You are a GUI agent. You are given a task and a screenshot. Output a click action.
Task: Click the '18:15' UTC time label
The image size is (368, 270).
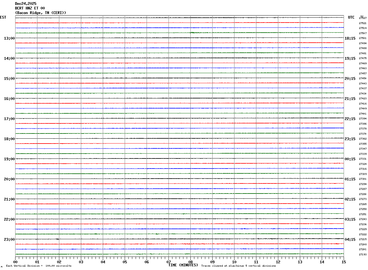[x=350, y=38]
